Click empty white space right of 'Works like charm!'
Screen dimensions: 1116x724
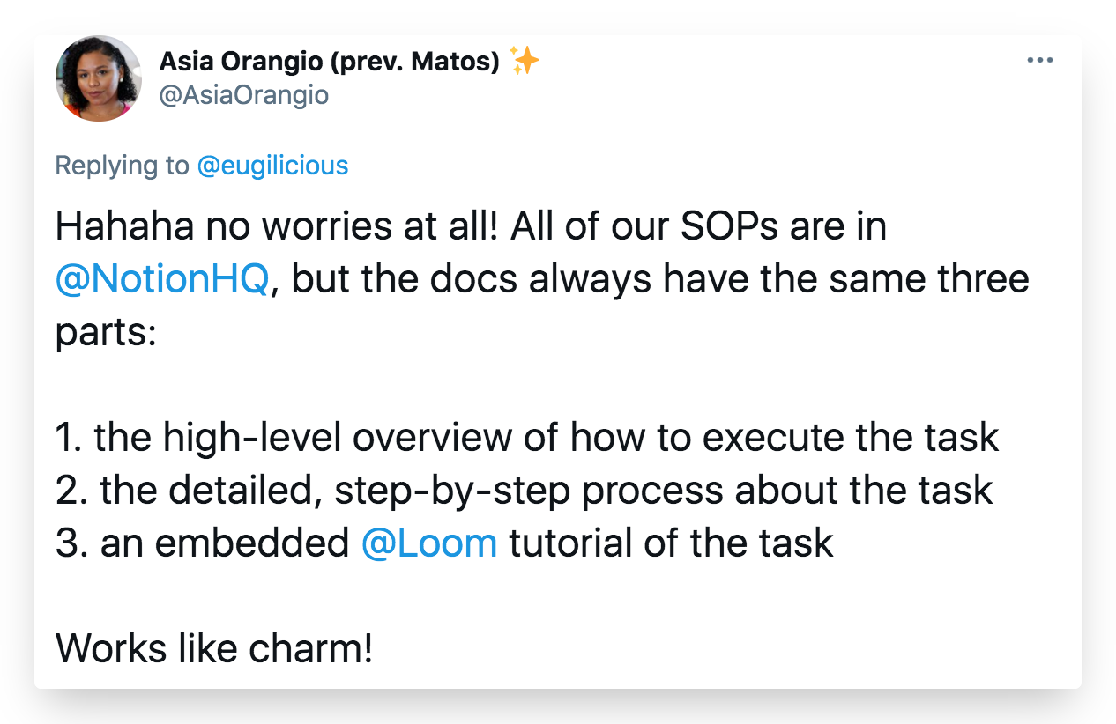coord(723,649)
